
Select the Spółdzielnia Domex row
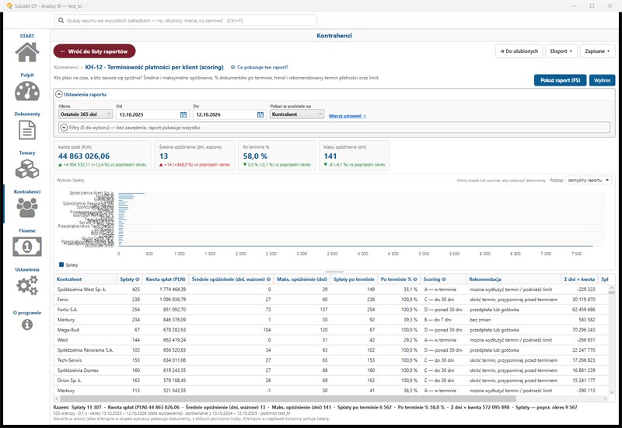330,370
